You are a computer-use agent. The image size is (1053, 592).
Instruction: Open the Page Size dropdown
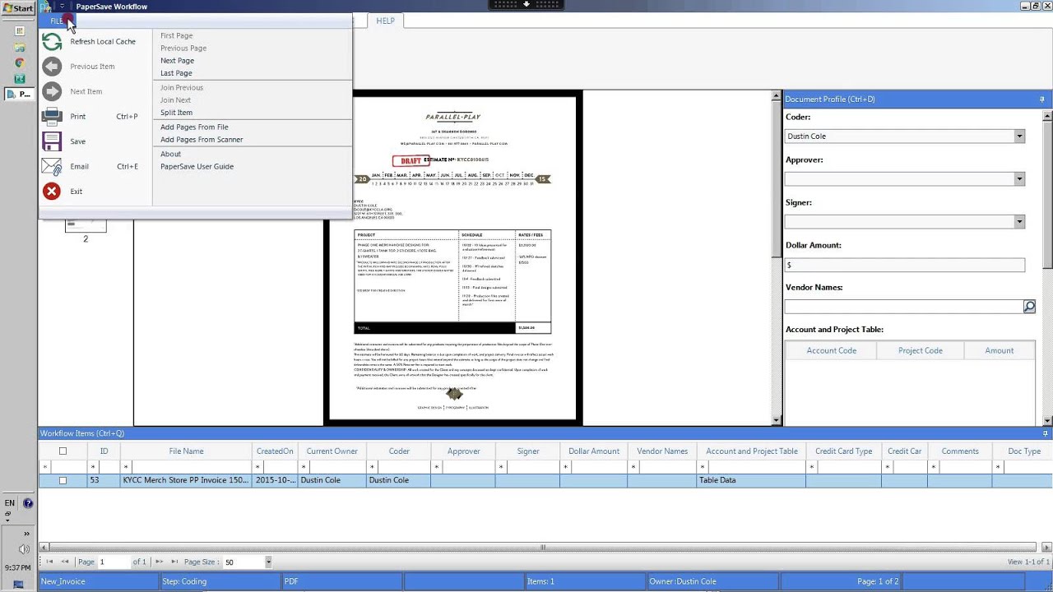coord(268,562)
